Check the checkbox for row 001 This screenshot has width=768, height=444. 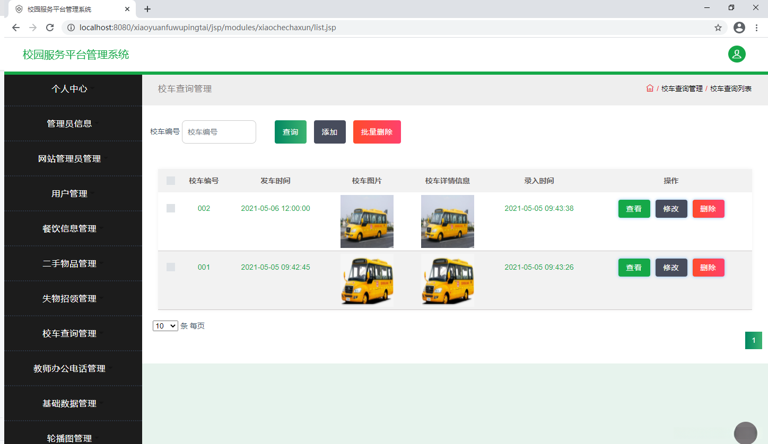[x=171, y=267]
